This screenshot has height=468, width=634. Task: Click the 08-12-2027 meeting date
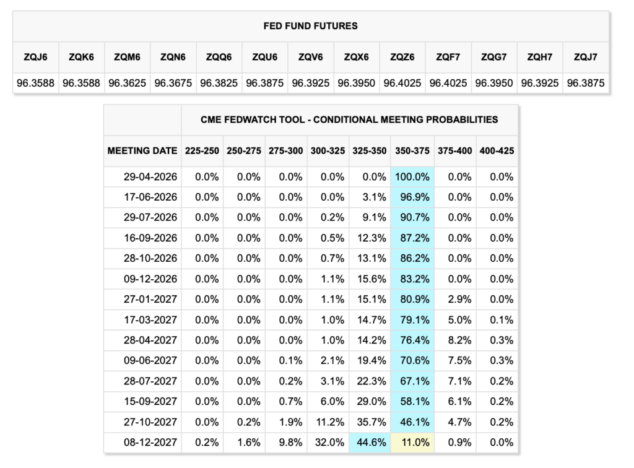pos(150,443)
